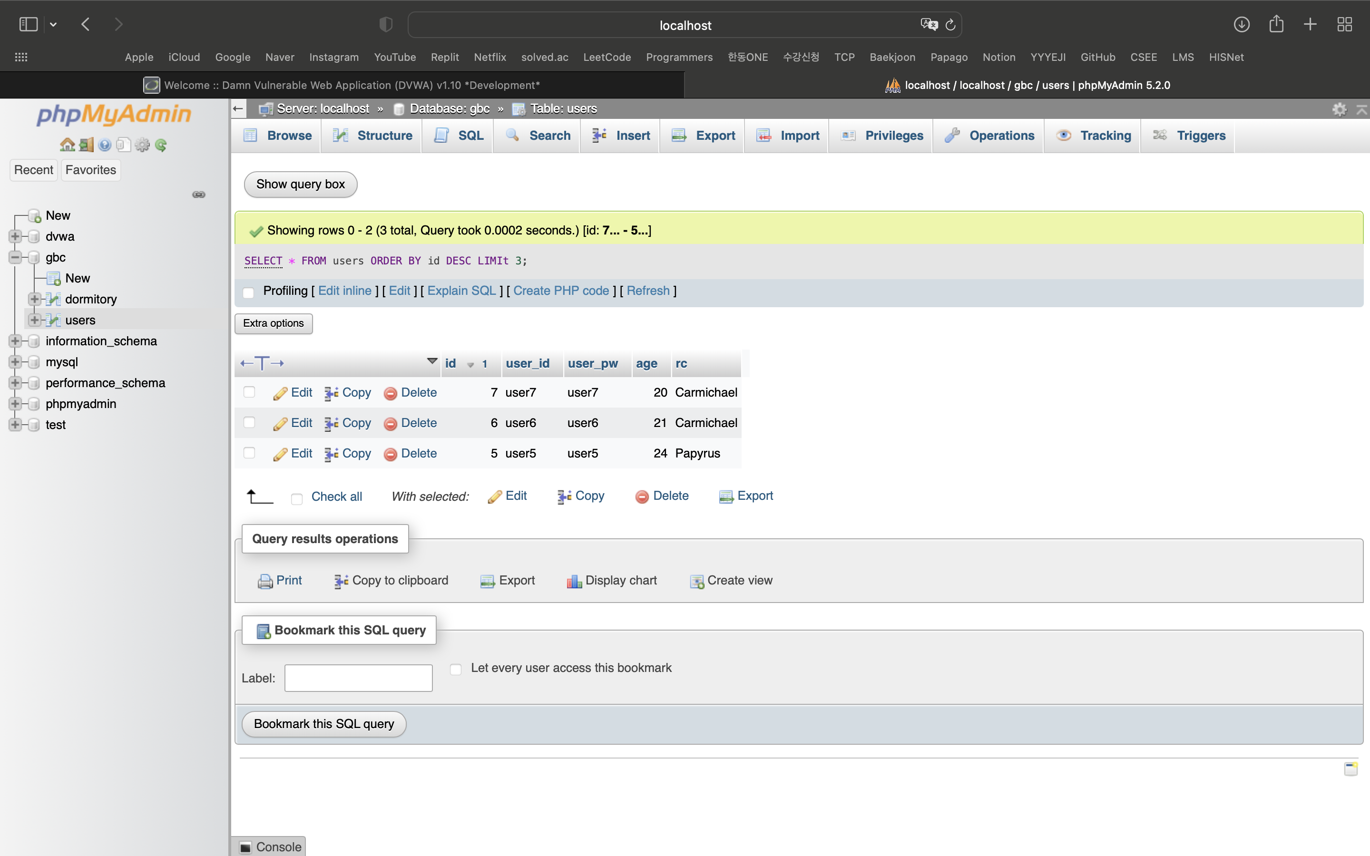Enable let every user access bookmark
The width and height of the screenshot is (1370, 856).
click(456, 669)
